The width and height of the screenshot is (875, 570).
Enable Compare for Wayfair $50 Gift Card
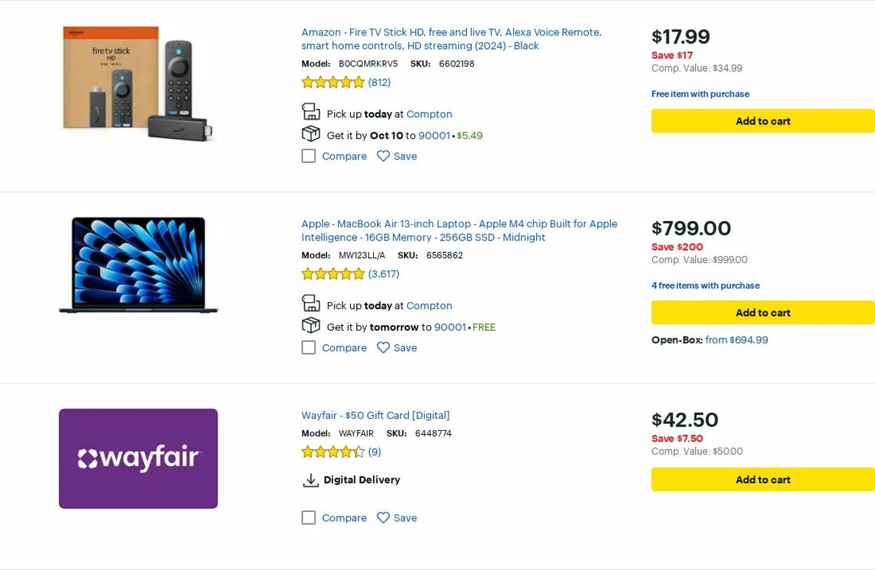tap(309, 518)
